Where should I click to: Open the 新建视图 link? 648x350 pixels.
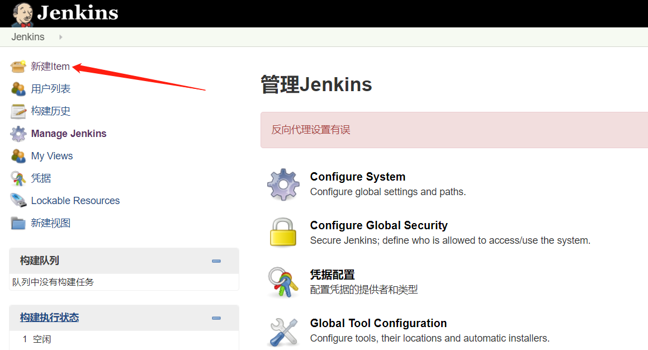(x=50, y=223)
